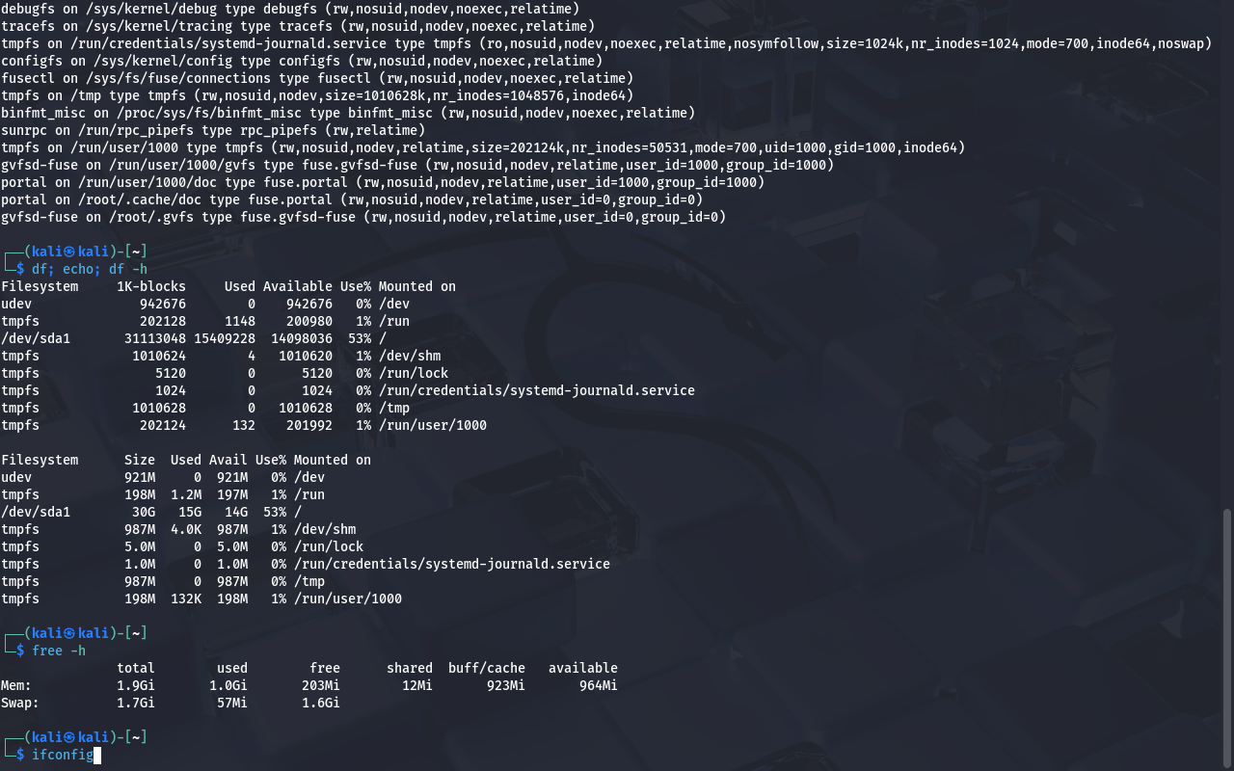Click the 'Swap:' row label

pos(20,703)
